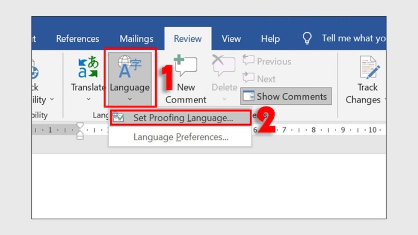This screenshot has height=235, width=418.
Task: Click the Translate icon
Action: [88, 67]
